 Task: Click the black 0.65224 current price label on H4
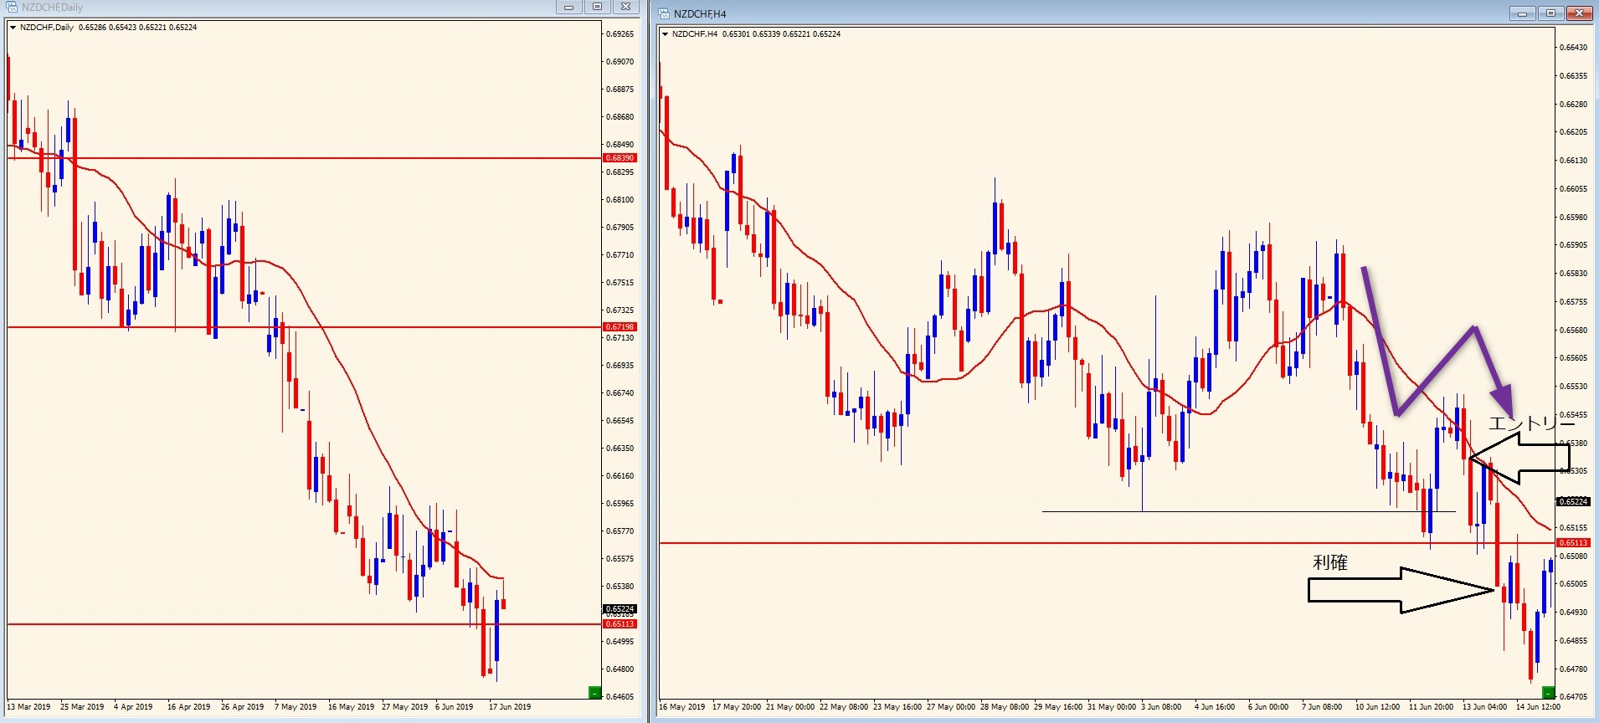point(1572,502)
